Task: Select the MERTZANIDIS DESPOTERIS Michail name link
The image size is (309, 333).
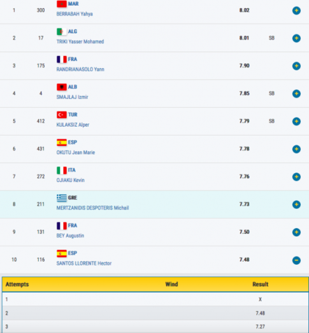Action: tap(92, 208)
